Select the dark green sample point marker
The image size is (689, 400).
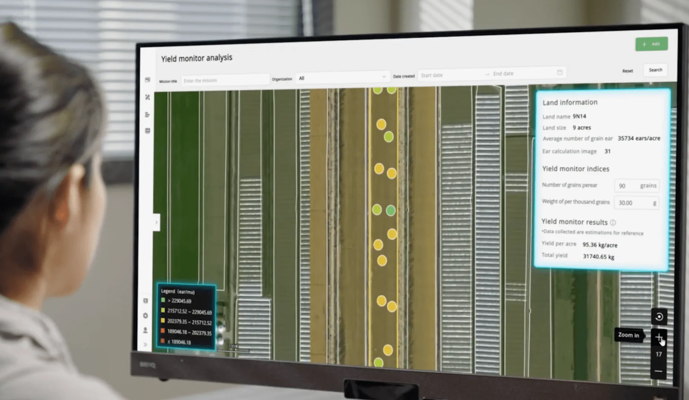[x=390, y=211]
